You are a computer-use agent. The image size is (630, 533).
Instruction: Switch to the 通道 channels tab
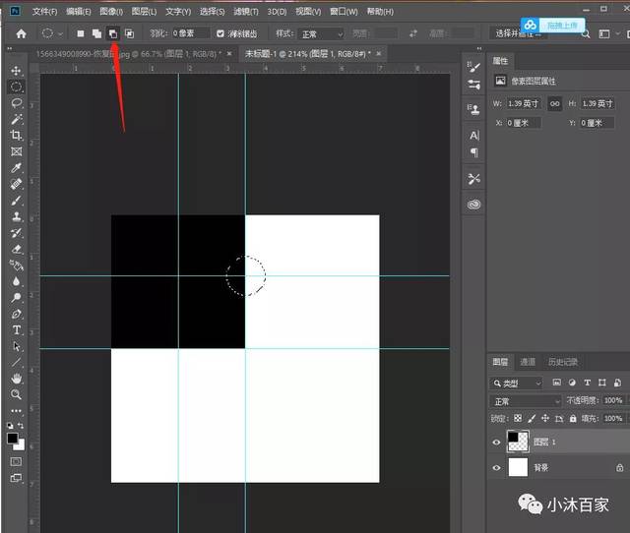point(528,362)
